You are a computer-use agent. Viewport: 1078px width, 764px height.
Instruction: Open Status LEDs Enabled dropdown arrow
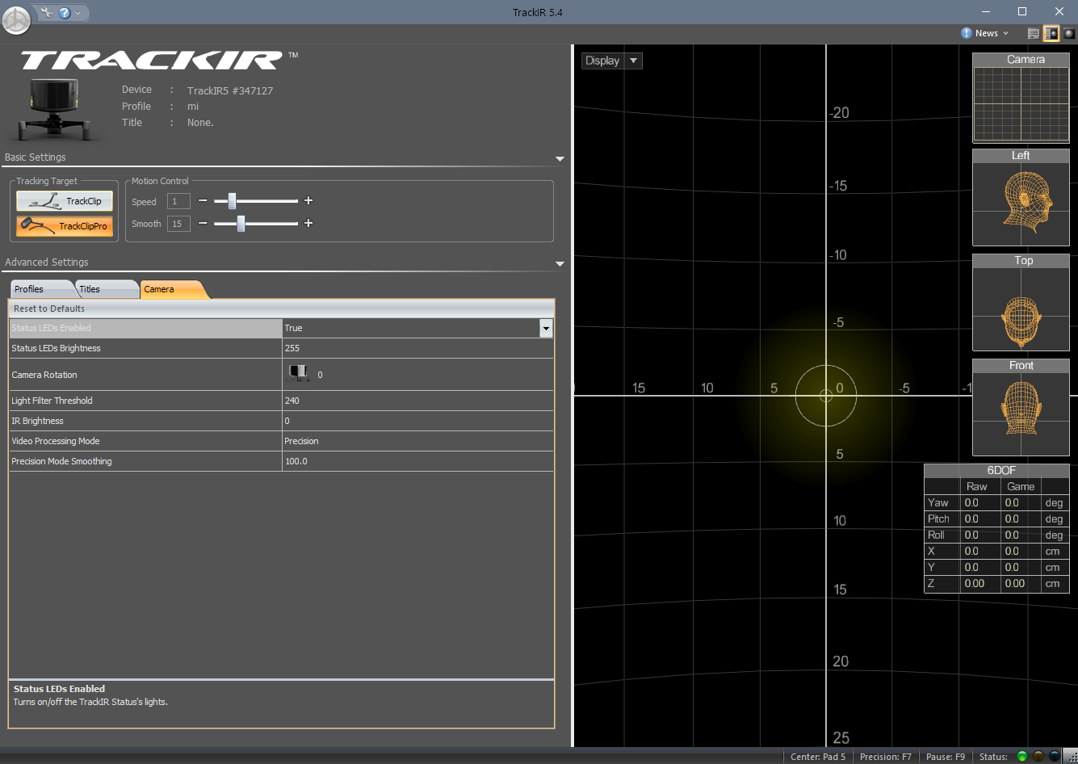(546, 328)
